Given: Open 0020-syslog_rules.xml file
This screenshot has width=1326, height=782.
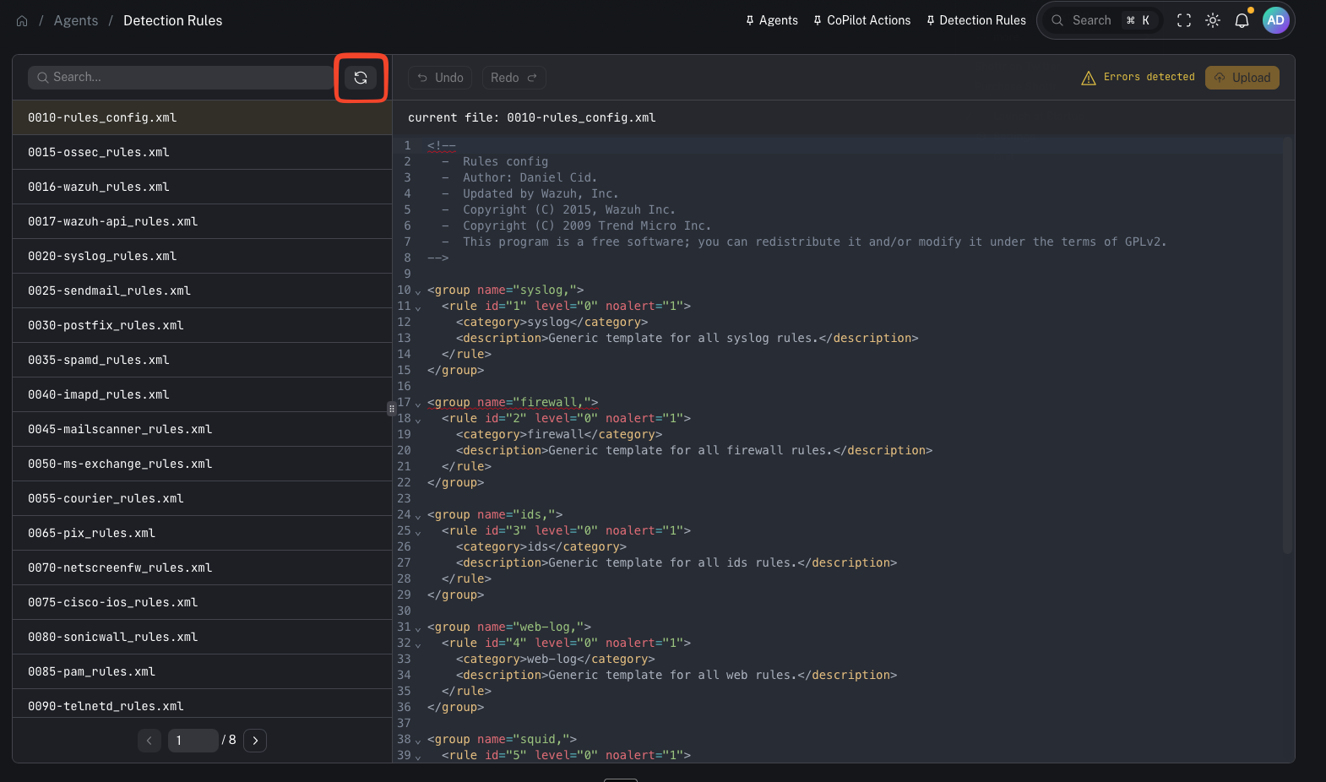Looking at the screenshot, I should (202, 256).
